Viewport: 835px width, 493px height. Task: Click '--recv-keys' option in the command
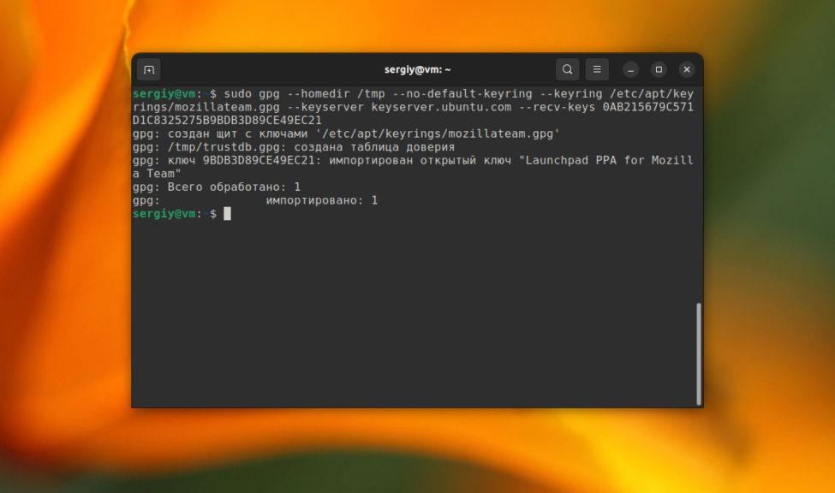pyautogui.click(x=557, y=107)
